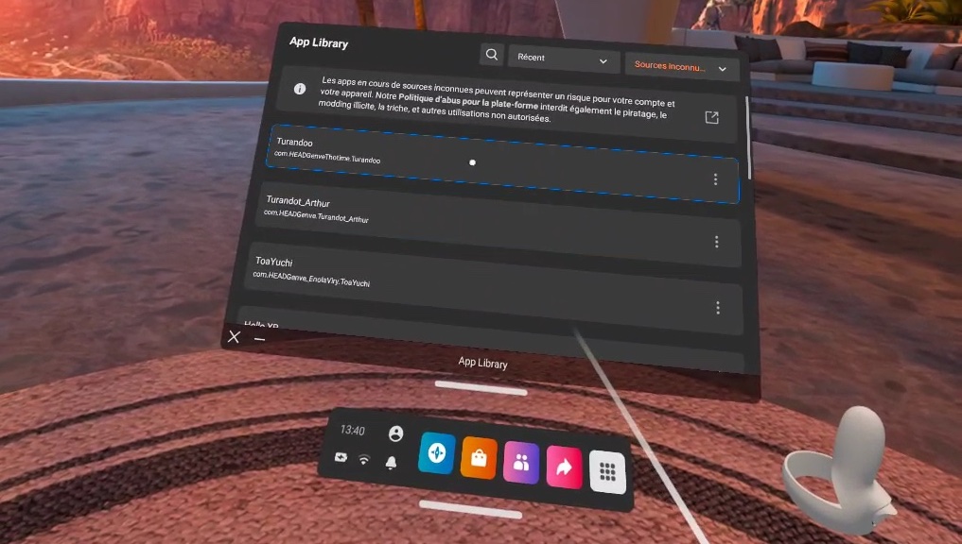Open Wi-Fi quick settings in the dock
The image size is (962, 544).
[364, 459]
